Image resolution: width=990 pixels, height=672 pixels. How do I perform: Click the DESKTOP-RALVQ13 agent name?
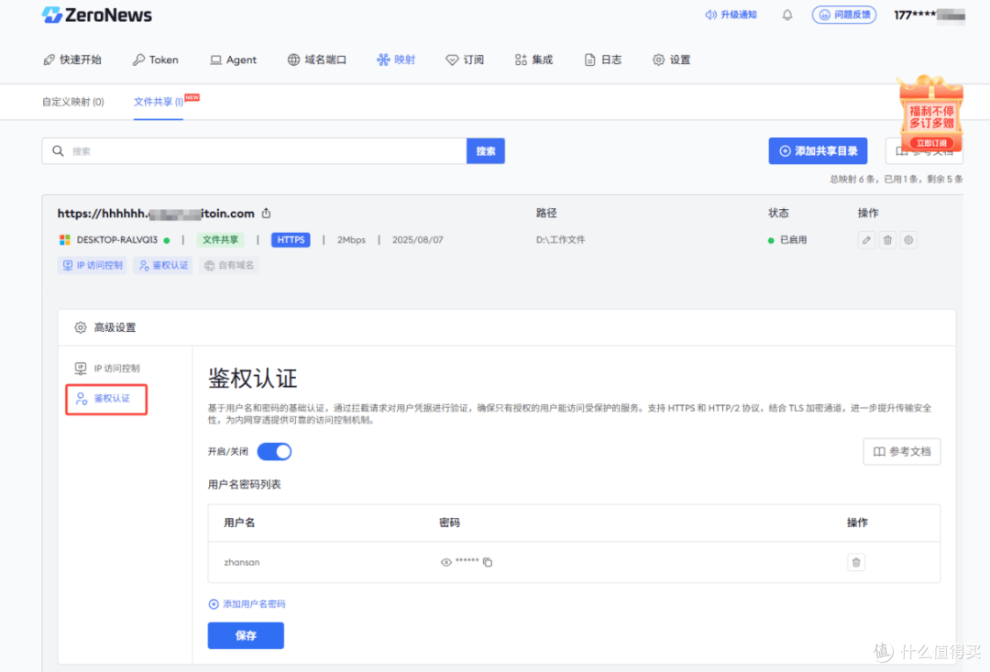tap(116, 240)
